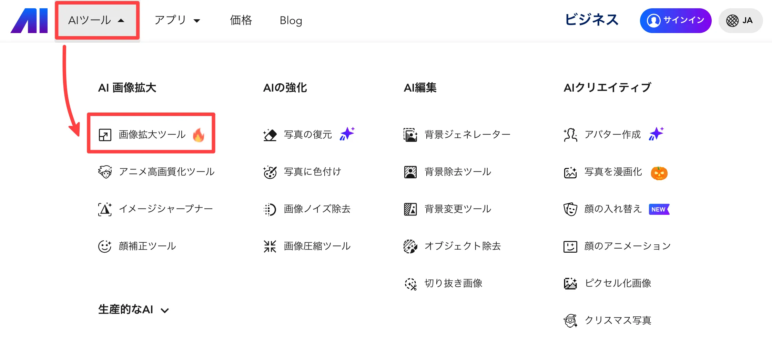Viewport: 772px width, 347px height.
Task: Click the 顔補正ツール smiley icon
Action: click(x=105, y=246)
